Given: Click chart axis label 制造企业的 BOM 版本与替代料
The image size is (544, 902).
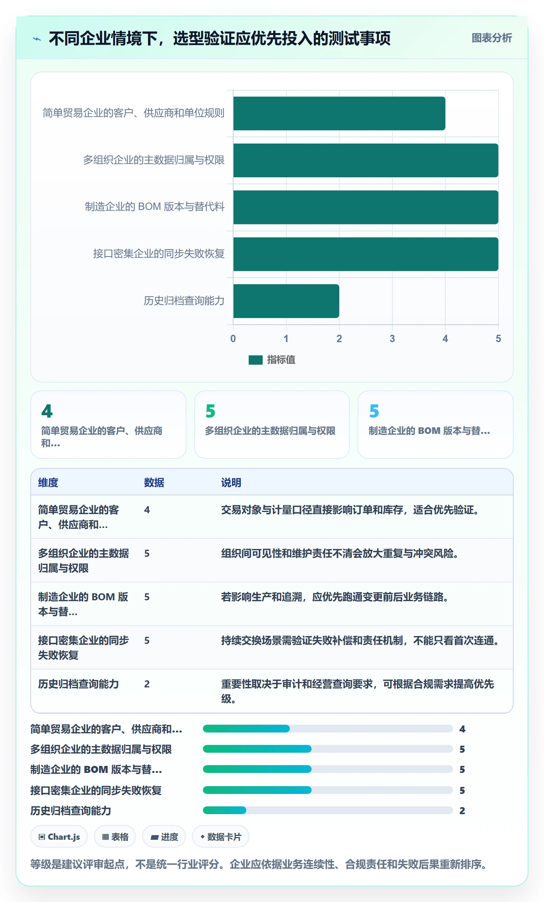Looking at the screenshot, I should pyautogui.click(x=155, y=206).
